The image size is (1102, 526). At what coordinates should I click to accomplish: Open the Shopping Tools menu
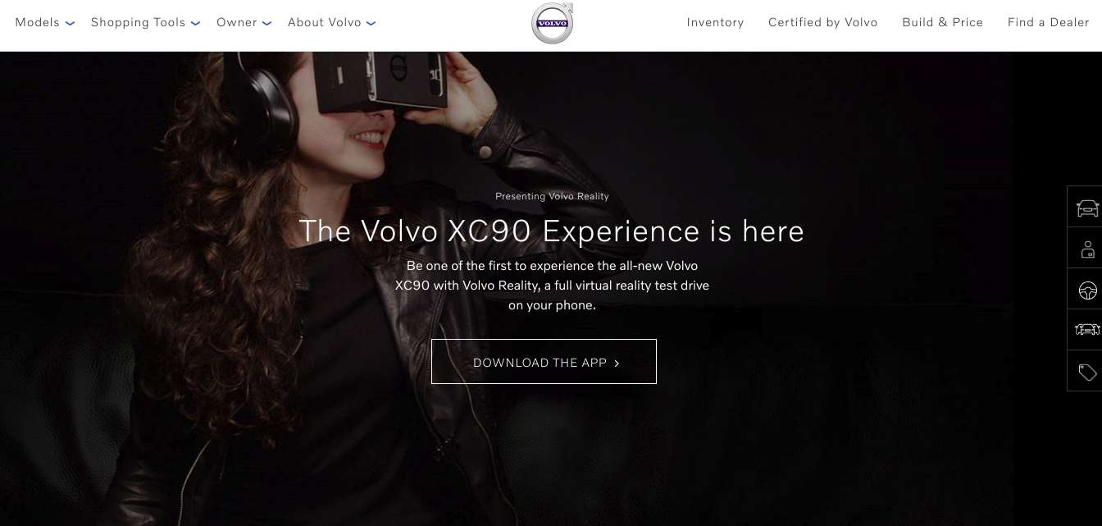tap(139, 22)
